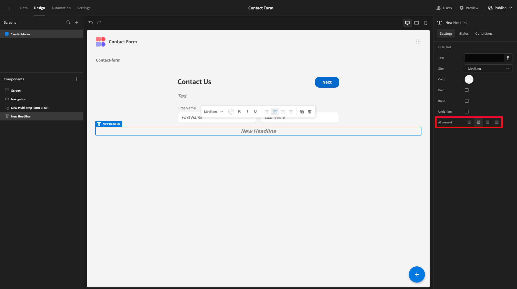Image resolution: width=517 pixels, height=289 pixels.
Task: Open the Color swatch picker
Action: (469, 79)
